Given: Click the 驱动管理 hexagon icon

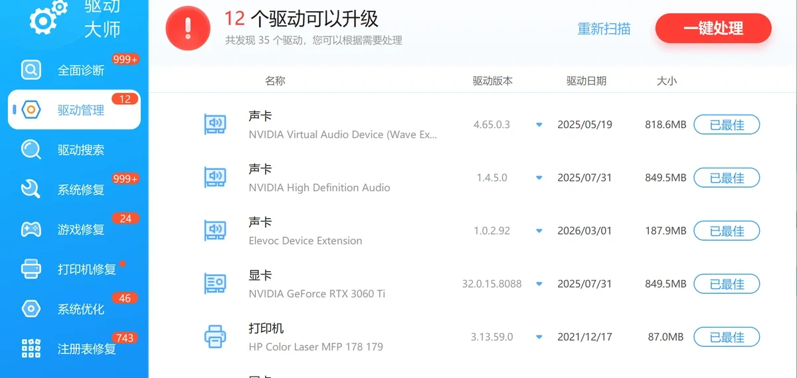Looking at the screenshot, I should (31, 109).
